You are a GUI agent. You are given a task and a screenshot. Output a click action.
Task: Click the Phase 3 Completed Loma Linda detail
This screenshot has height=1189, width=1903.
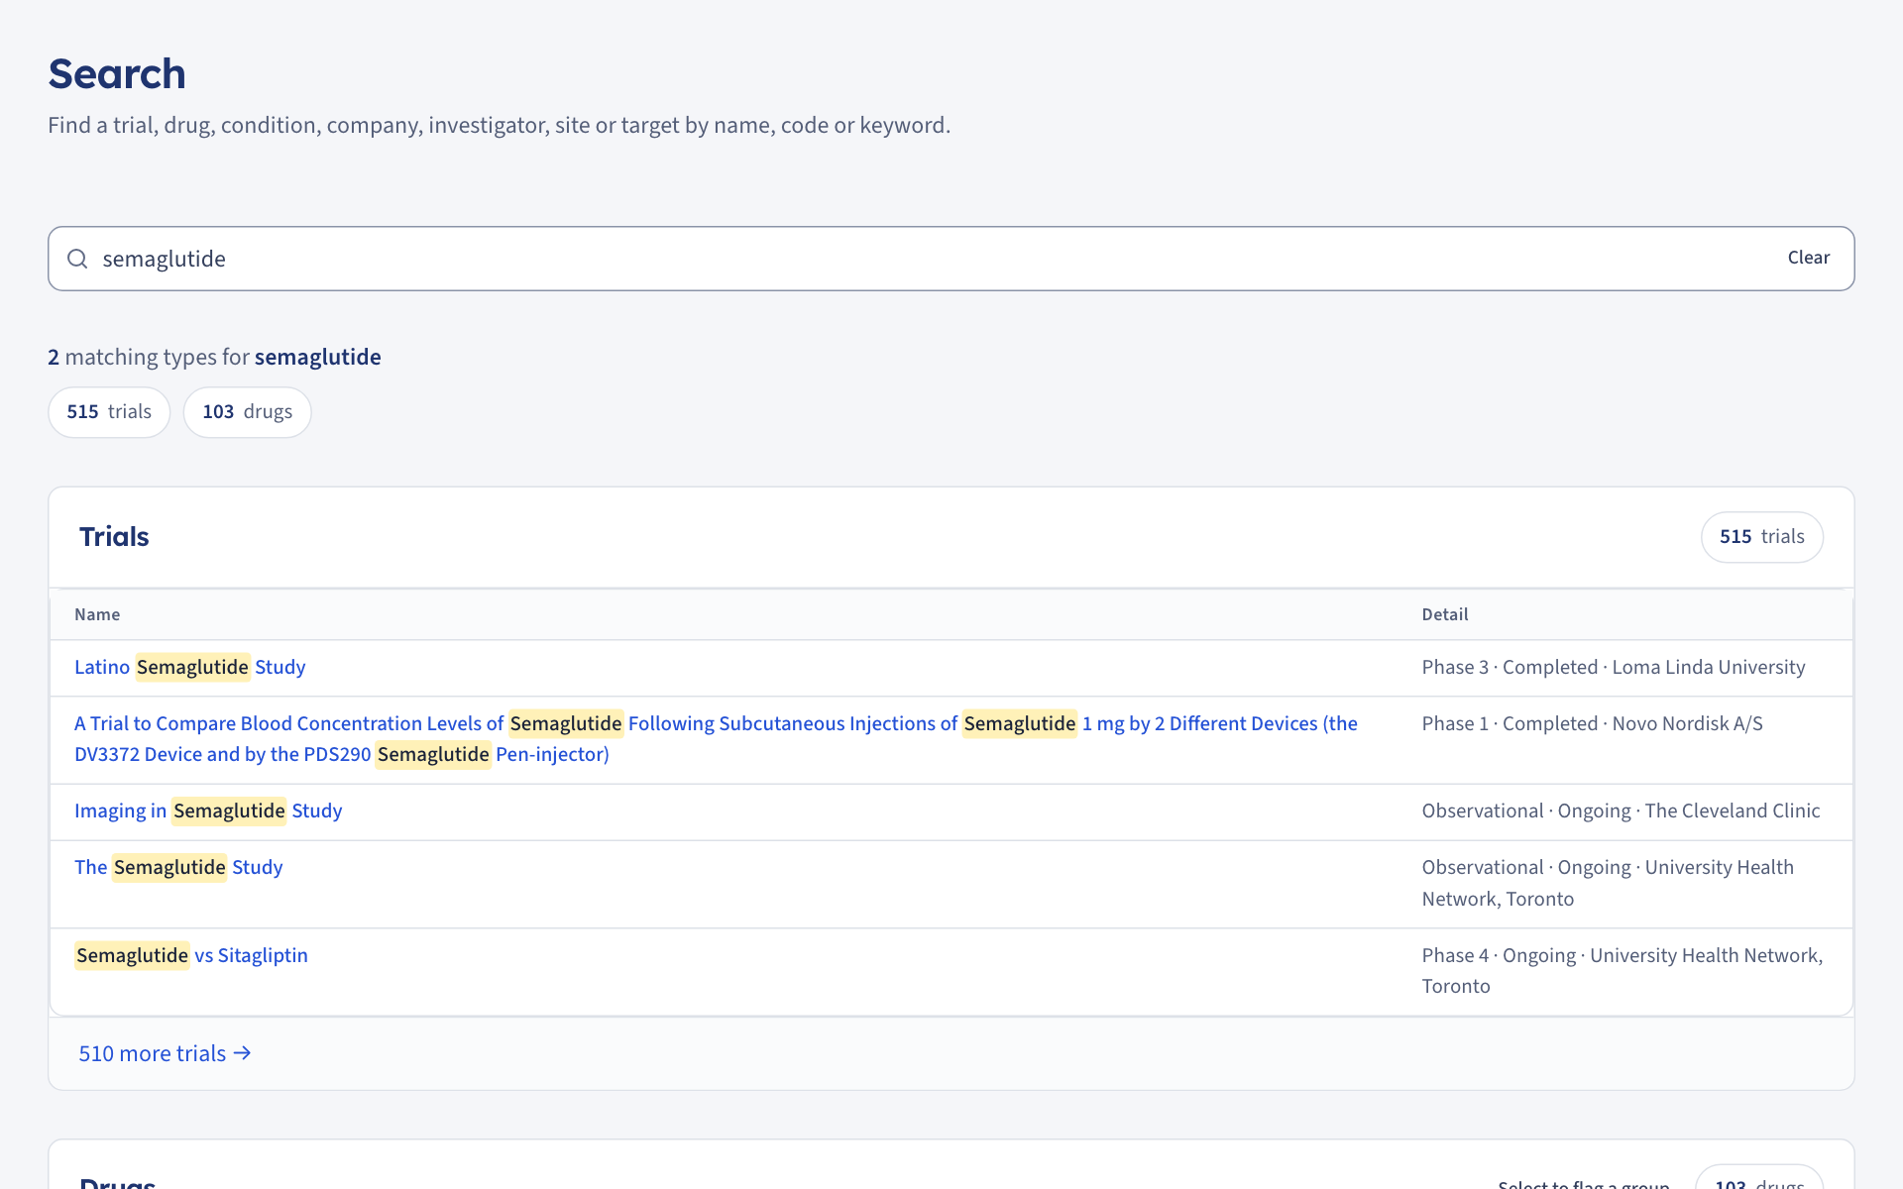click(x=1614, y=668)
